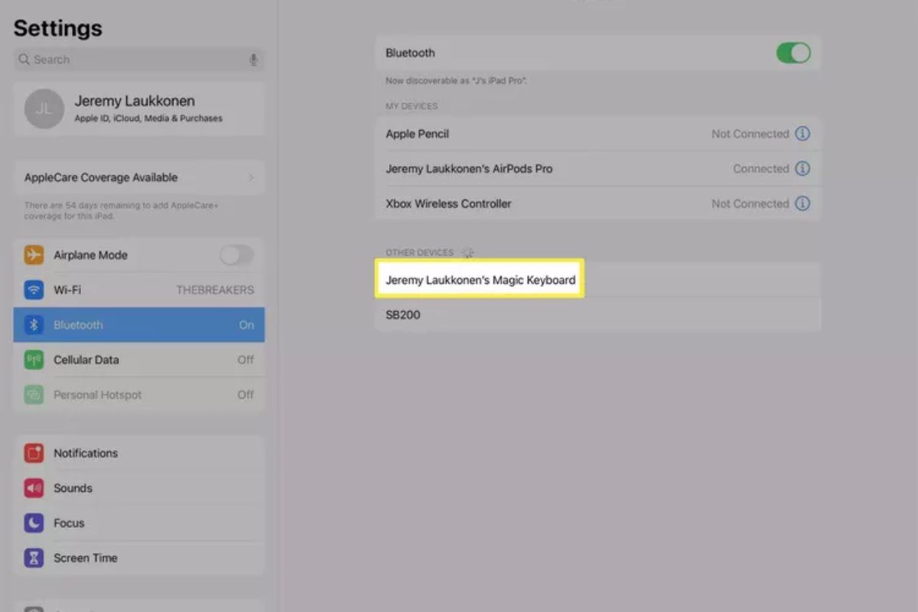Click the Personal Hotspot Off value
Screen dimensions: 918x612
pyautogui.click(x=246, y=395)
